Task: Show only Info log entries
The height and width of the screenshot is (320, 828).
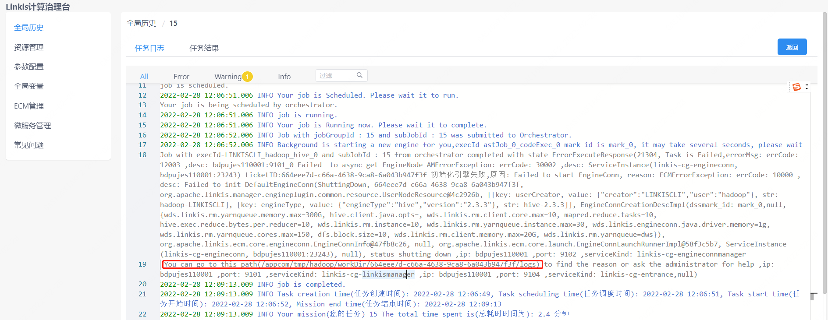Action: click(x=284, y=77)
